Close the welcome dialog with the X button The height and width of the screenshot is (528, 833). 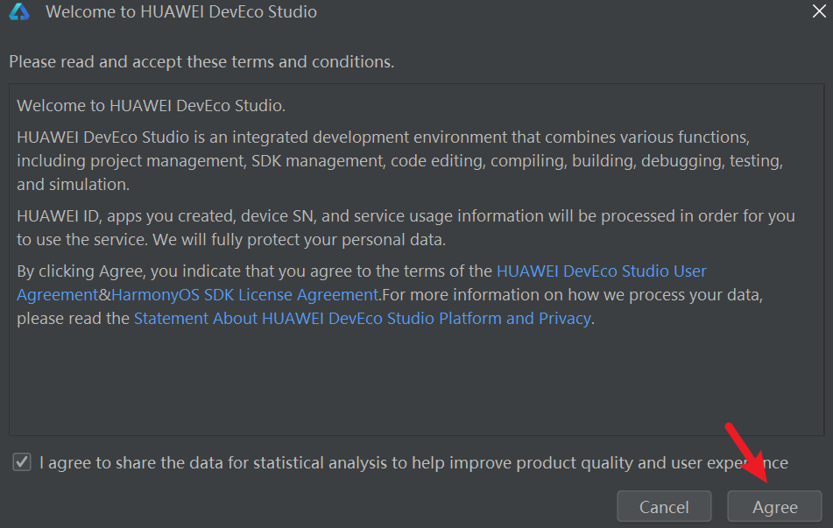click(819, 11)
